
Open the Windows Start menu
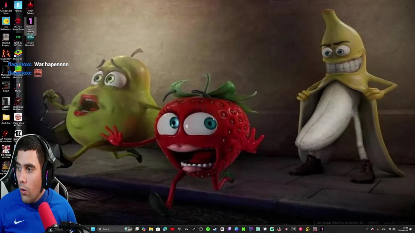(x=93, y=229)
